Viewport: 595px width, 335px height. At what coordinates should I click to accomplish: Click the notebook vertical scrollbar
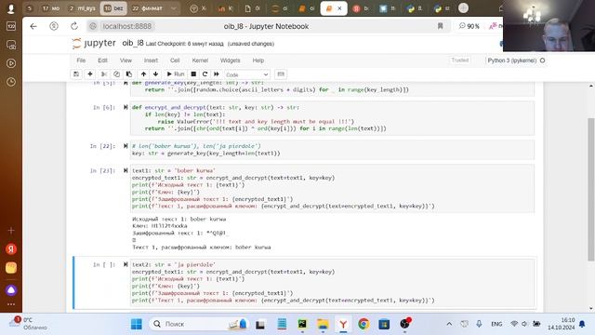[x=591, y=190]
